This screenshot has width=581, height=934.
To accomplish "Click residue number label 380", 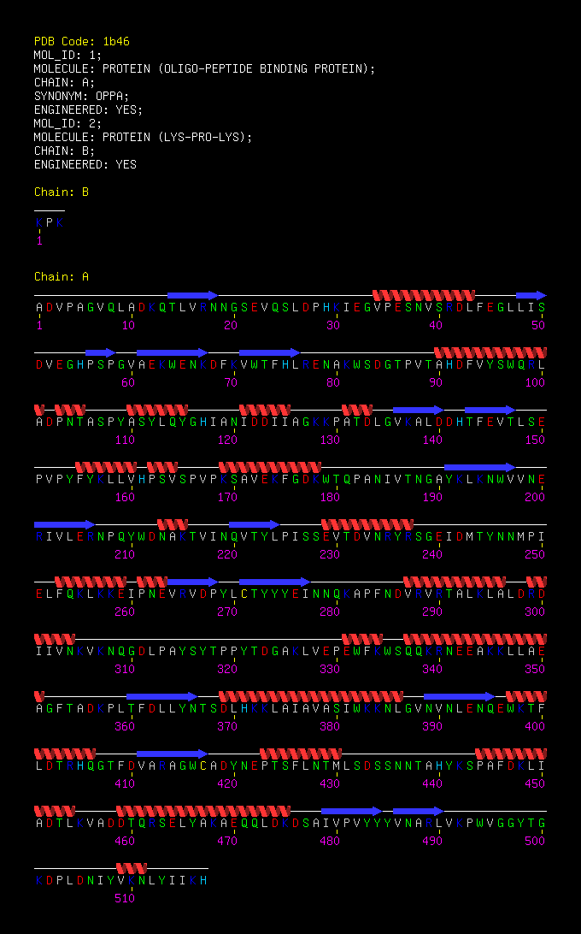I will click(x=330, y=726).
